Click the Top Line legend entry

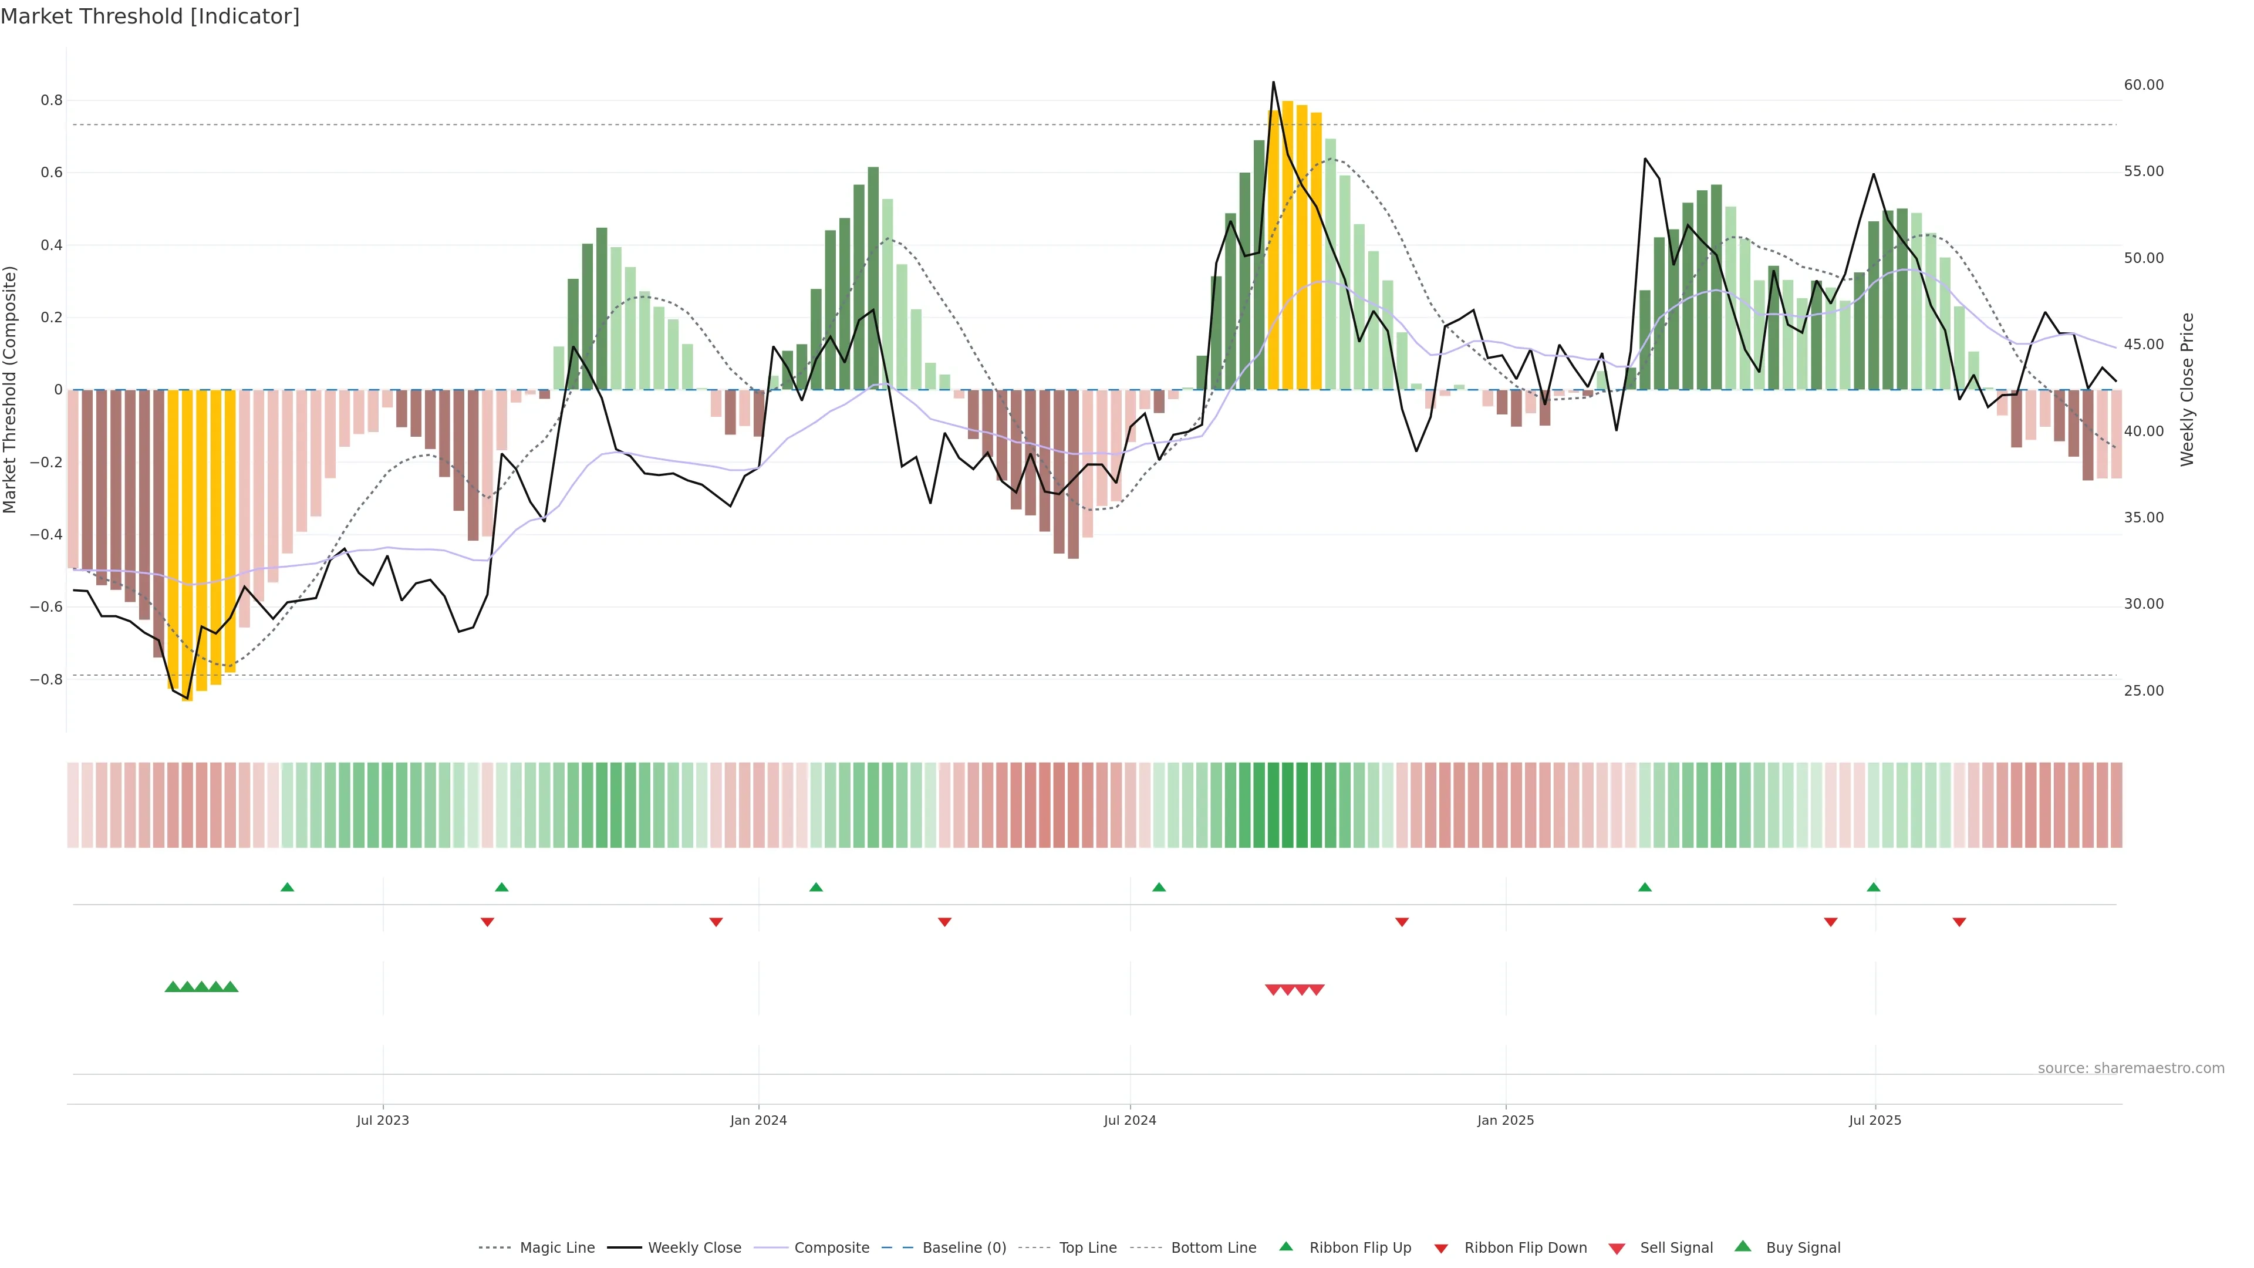tap(1088, 1248)
